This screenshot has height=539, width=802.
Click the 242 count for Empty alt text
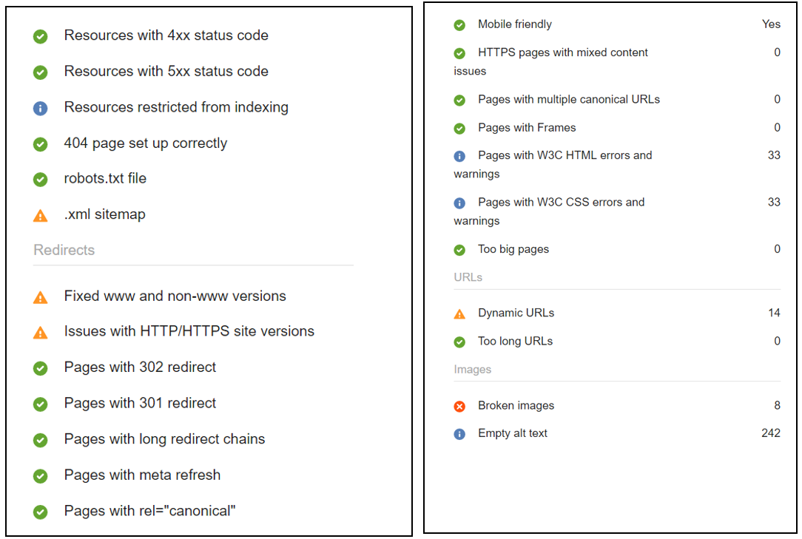pos(770,433)
